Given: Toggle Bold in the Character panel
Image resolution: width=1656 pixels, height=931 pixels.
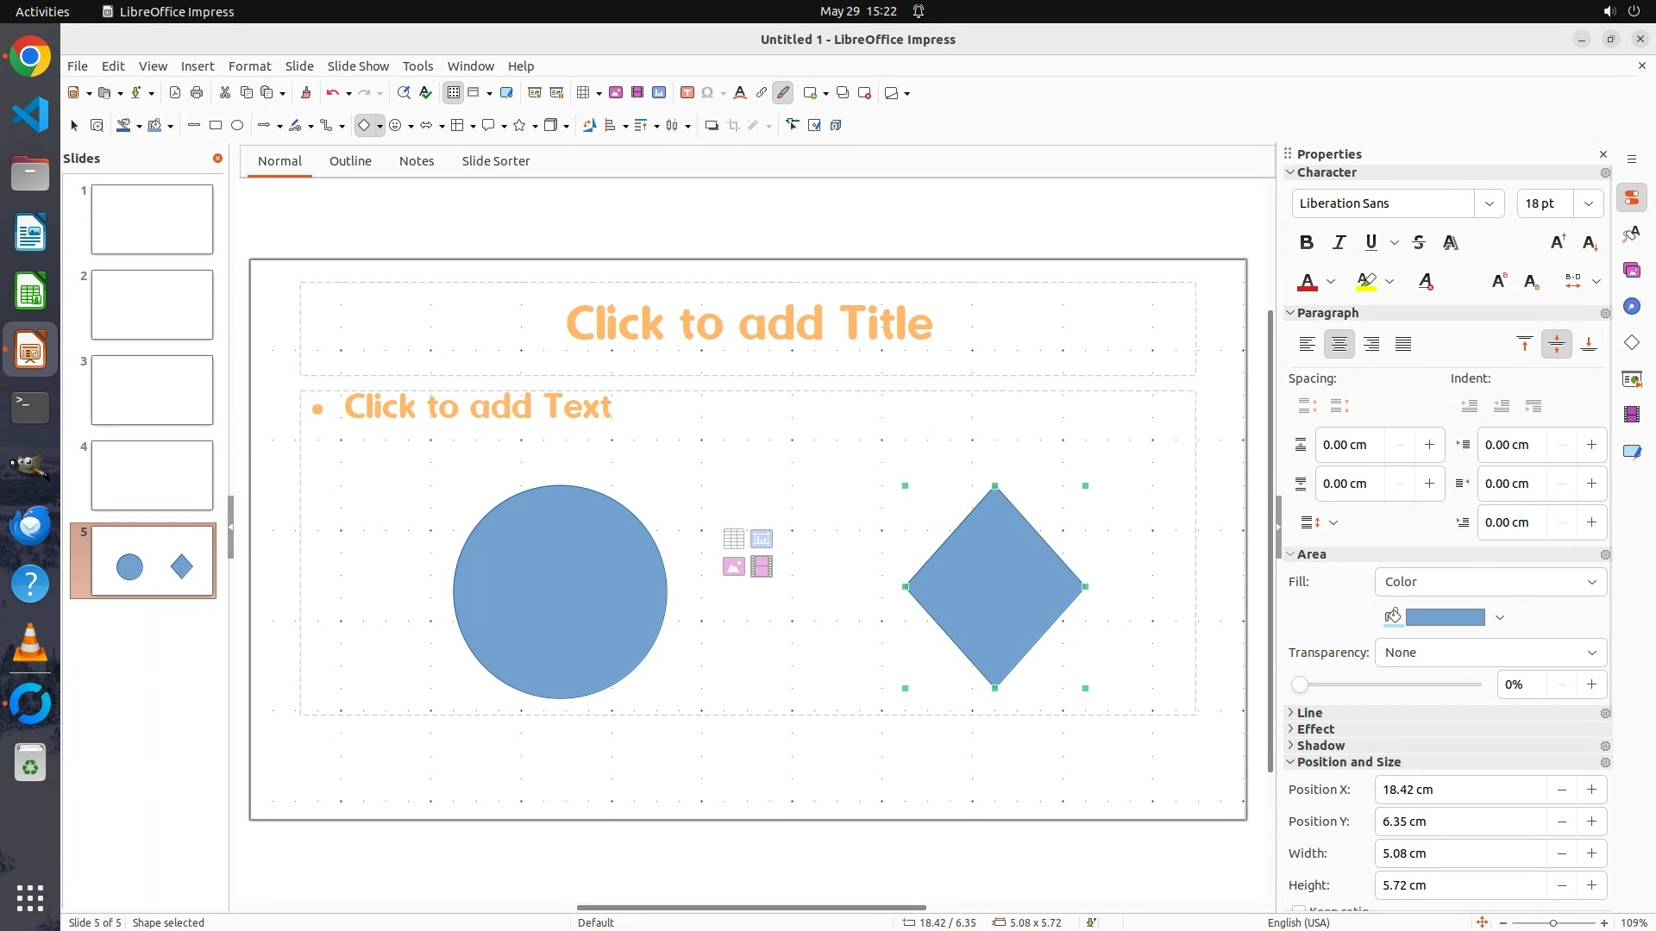Looking at the screenshot, I should tap(1306, 243).
